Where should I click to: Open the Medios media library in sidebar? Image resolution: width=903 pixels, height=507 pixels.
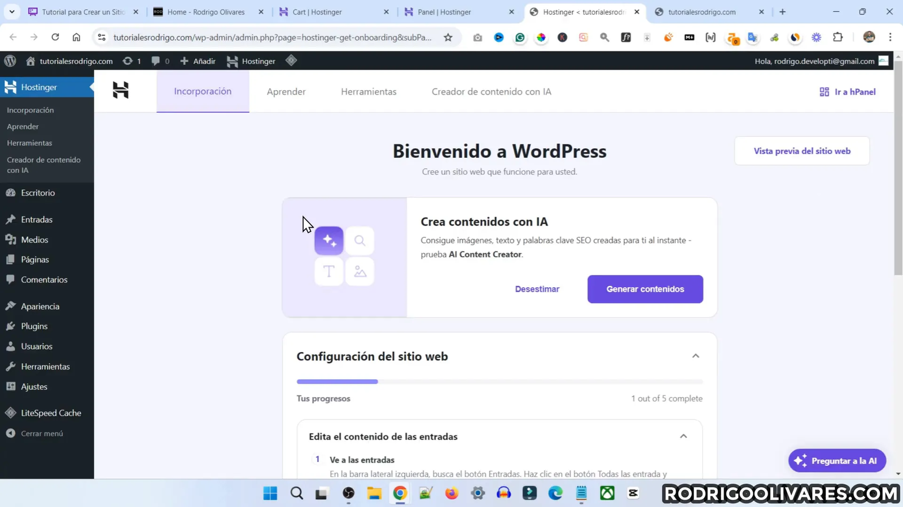pos(34,239)
